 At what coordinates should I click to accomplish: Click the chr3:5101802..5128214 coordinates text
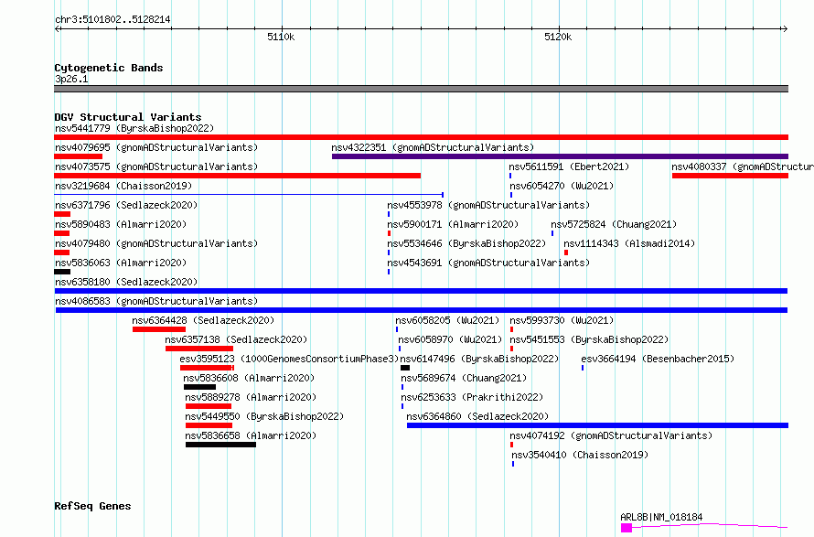[x=112, y=20]
